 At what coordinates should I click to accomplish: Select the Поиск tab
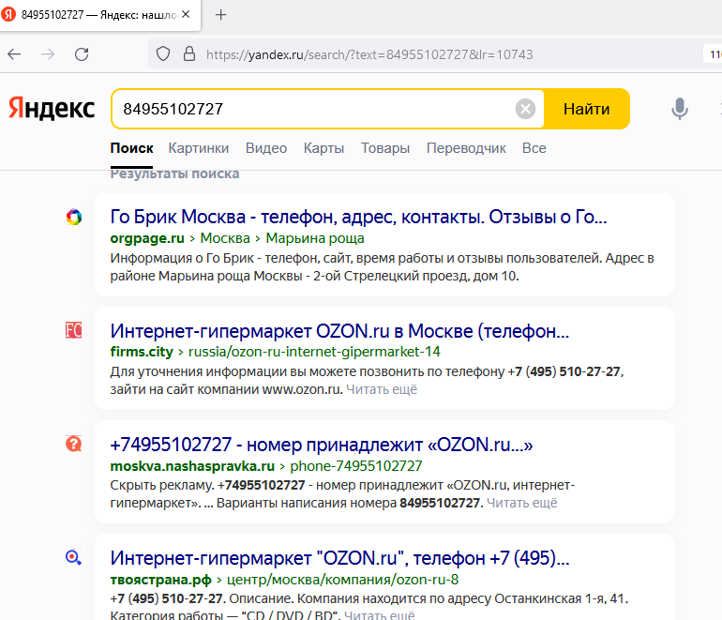tap(131, 148)
